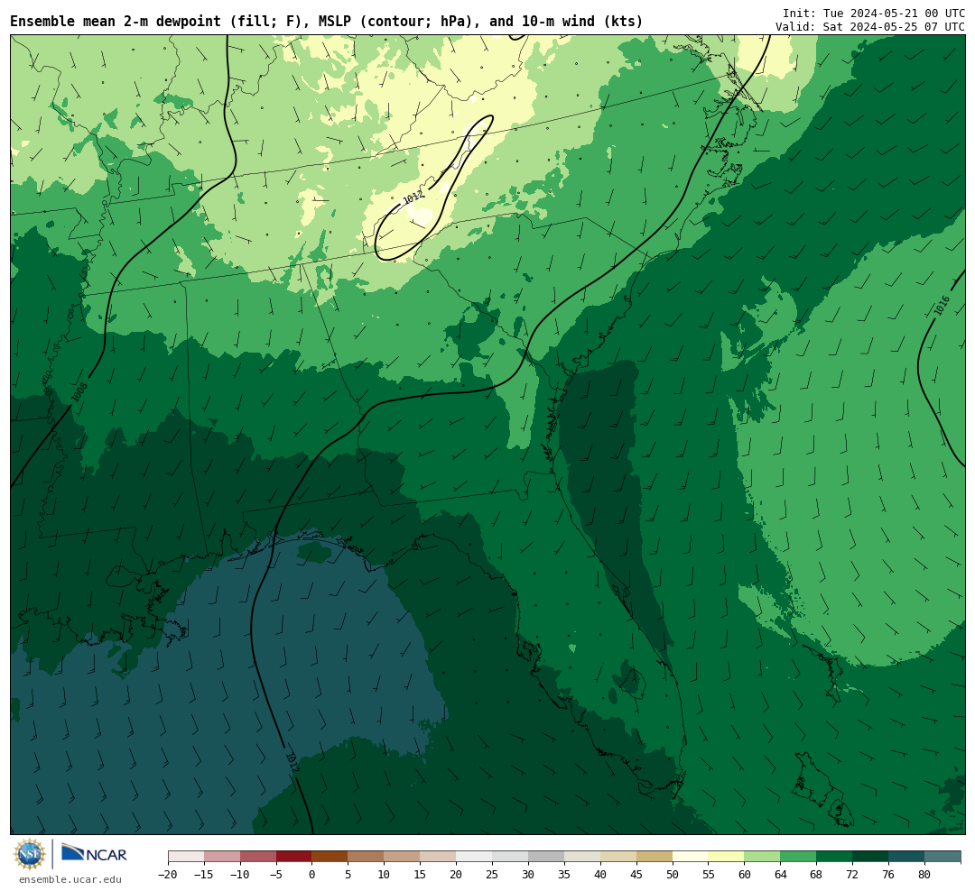Click the Init time text

tap(874, 14)
